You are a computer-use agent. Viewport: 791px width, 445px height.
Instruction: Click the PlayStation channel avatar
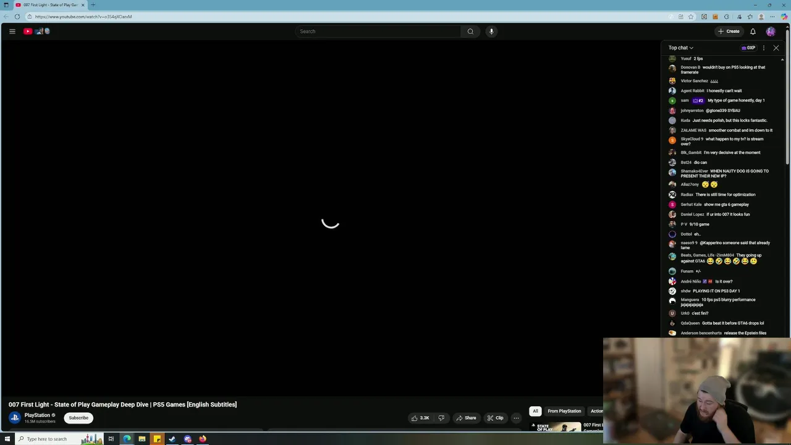(15, 418)
